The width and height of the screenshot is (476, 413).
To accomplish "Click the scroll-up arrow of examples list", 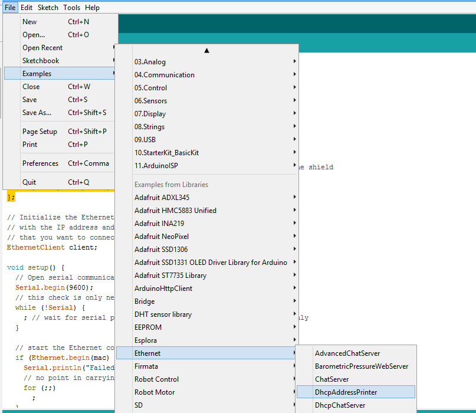I will click(206, 50).
